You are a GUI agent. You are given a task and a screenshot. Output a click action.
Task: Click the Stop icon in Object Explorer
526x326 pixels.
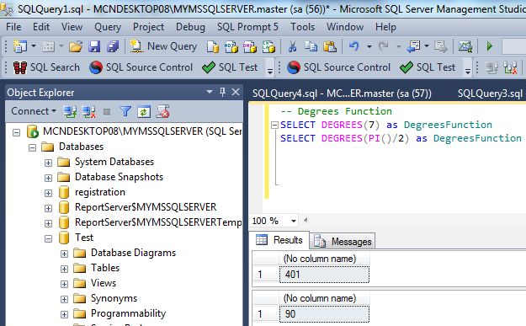coord(107,111)
